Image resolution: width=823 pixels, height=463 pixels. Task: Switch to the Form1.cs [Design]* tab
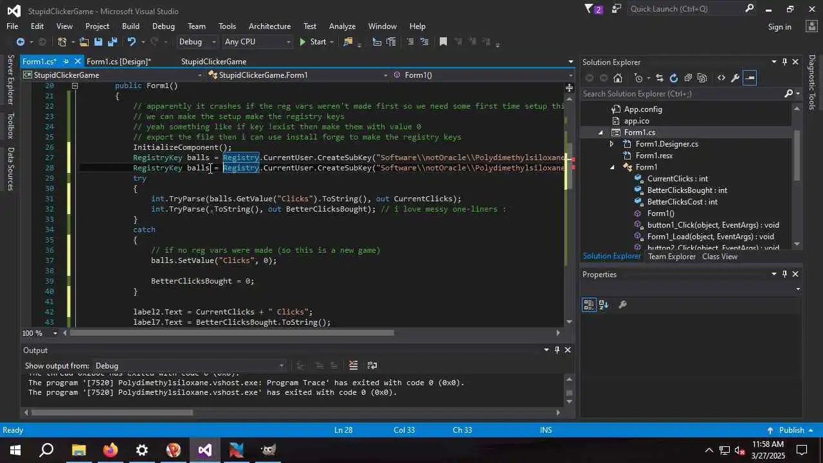tap(118, 62)
